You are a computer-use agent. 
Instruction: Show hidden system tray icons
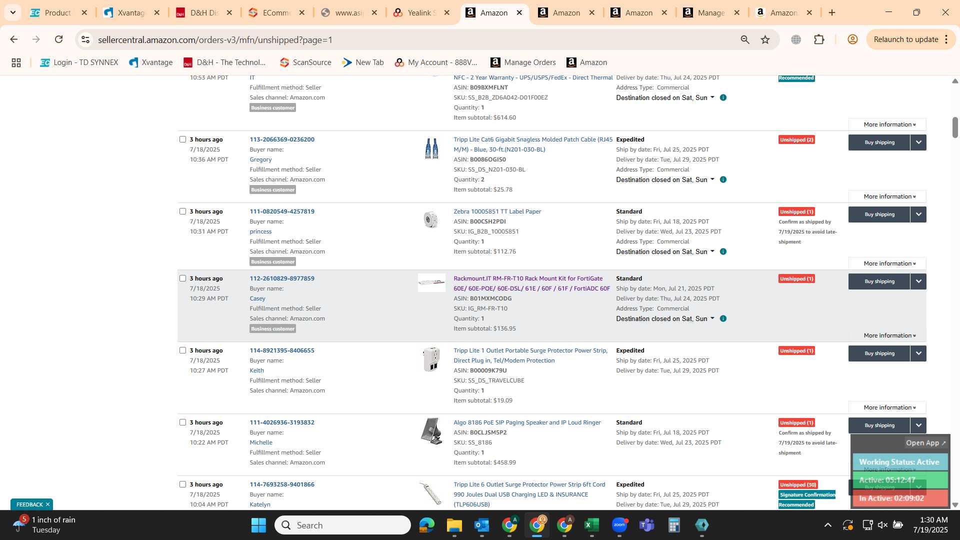click(828, 525)
